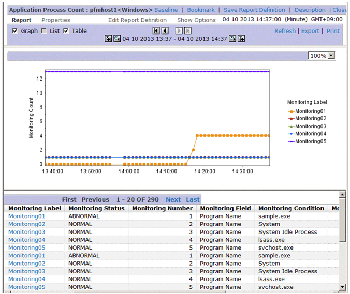
Task: Open the Show Options tab
Action: (x=196, y=20)
